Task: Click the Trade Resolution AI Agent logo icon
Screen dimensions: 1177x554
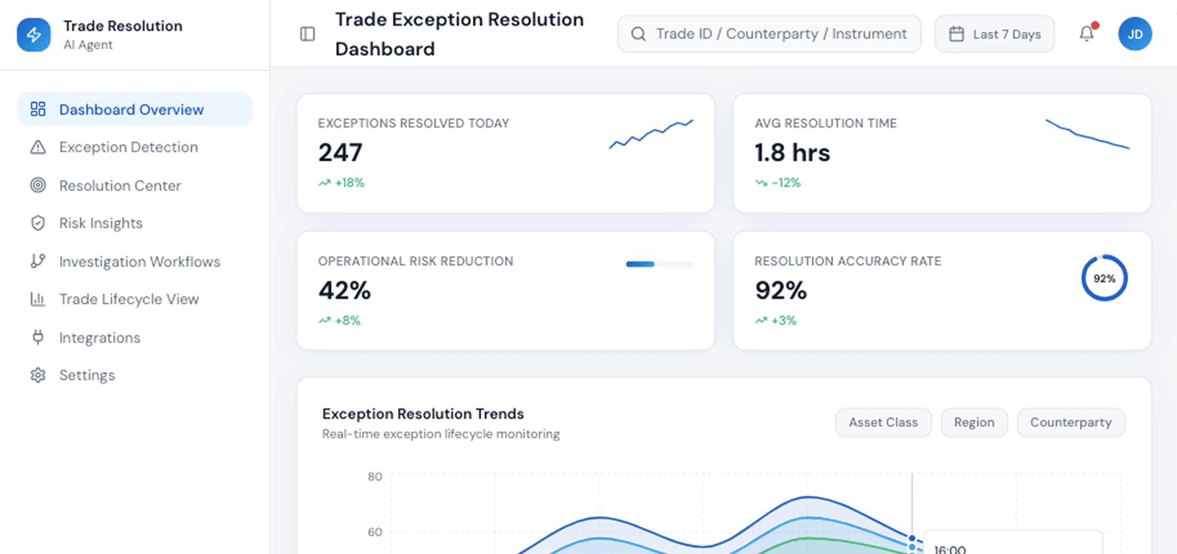Action: point(34,34)
